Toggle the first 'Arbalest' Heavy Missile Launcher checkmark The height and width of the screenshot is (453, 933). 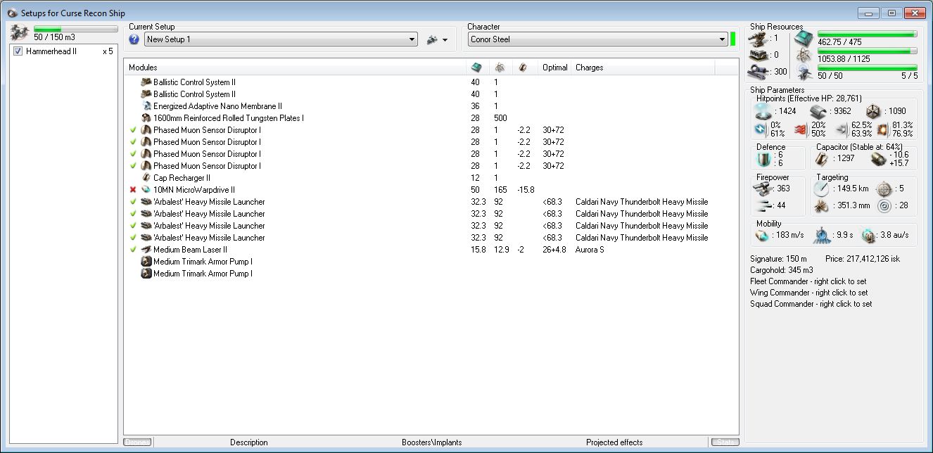point(133,202)
